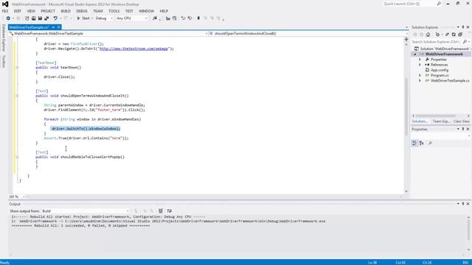Switch to the Class View tab
This screenshot has width=472, height=265.
461,121
